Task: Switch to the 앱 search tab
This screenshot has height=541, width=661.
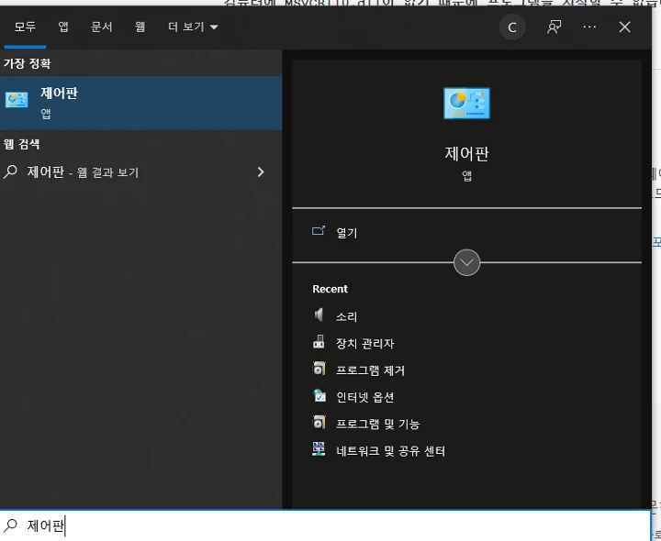Action: [x=63, y=28]
